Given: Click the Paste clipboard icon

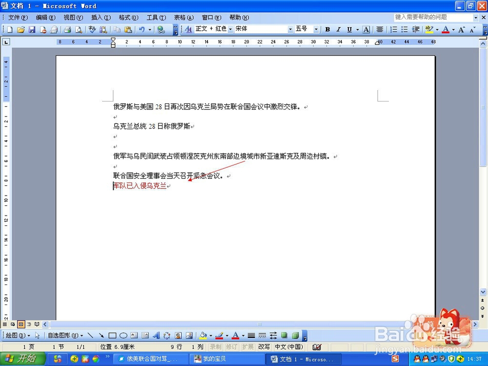Looking at the screenshot, I should pyautogui.click(x=128, y=30).
